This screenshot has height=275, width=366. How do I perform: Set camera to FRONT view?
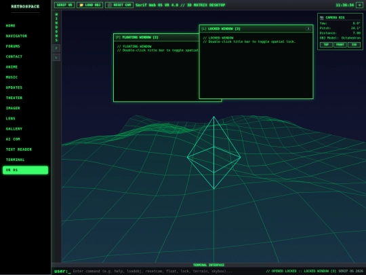[340, 45]
